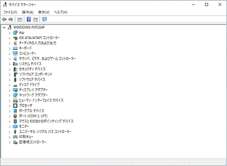The image size is (227, 166).
Task: Collapse the WINDOWS-P0T2G9P root node
Action: tap(4, 27)
